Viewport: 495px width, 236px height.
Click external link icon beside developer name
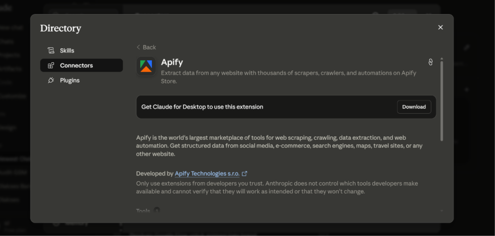(244, 174)
